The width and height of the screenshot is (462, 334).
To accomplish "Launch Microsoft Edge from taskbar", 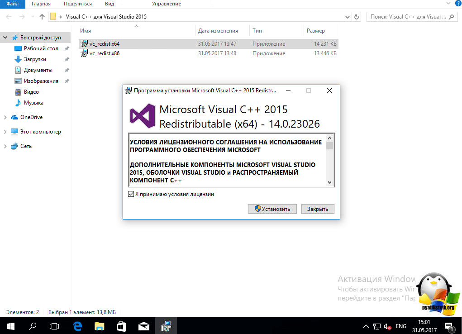I will click(x=77, y=326).
